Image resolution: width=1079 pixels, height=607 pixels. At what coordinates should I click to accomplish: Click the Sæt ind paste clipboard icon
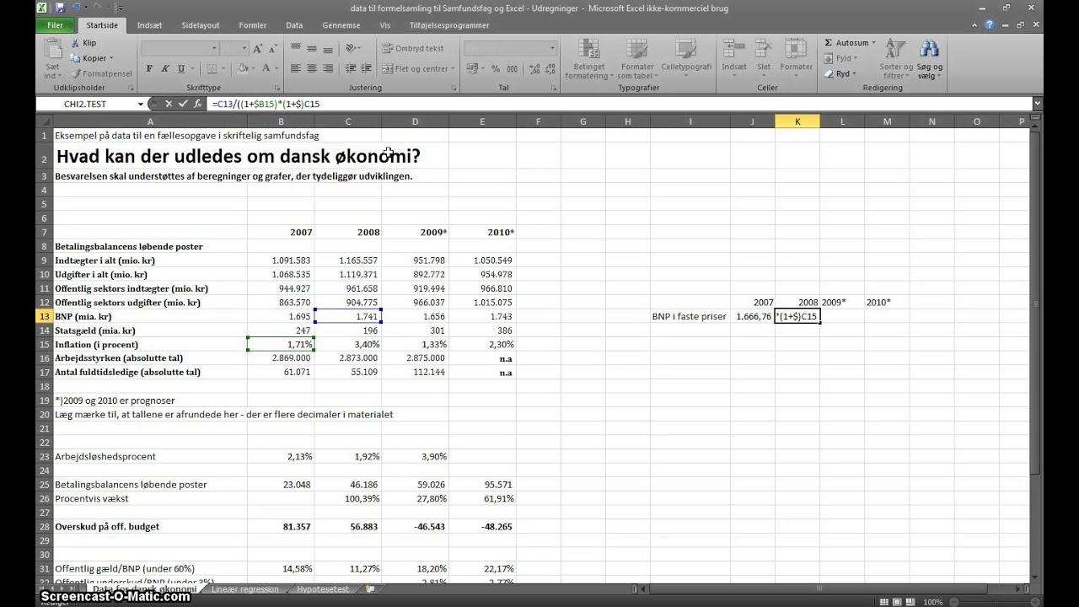(x=52, y=48)
